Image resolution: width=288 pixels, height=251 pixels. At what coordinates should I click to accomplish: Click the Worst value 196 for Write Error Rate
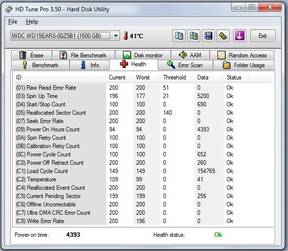141,221
